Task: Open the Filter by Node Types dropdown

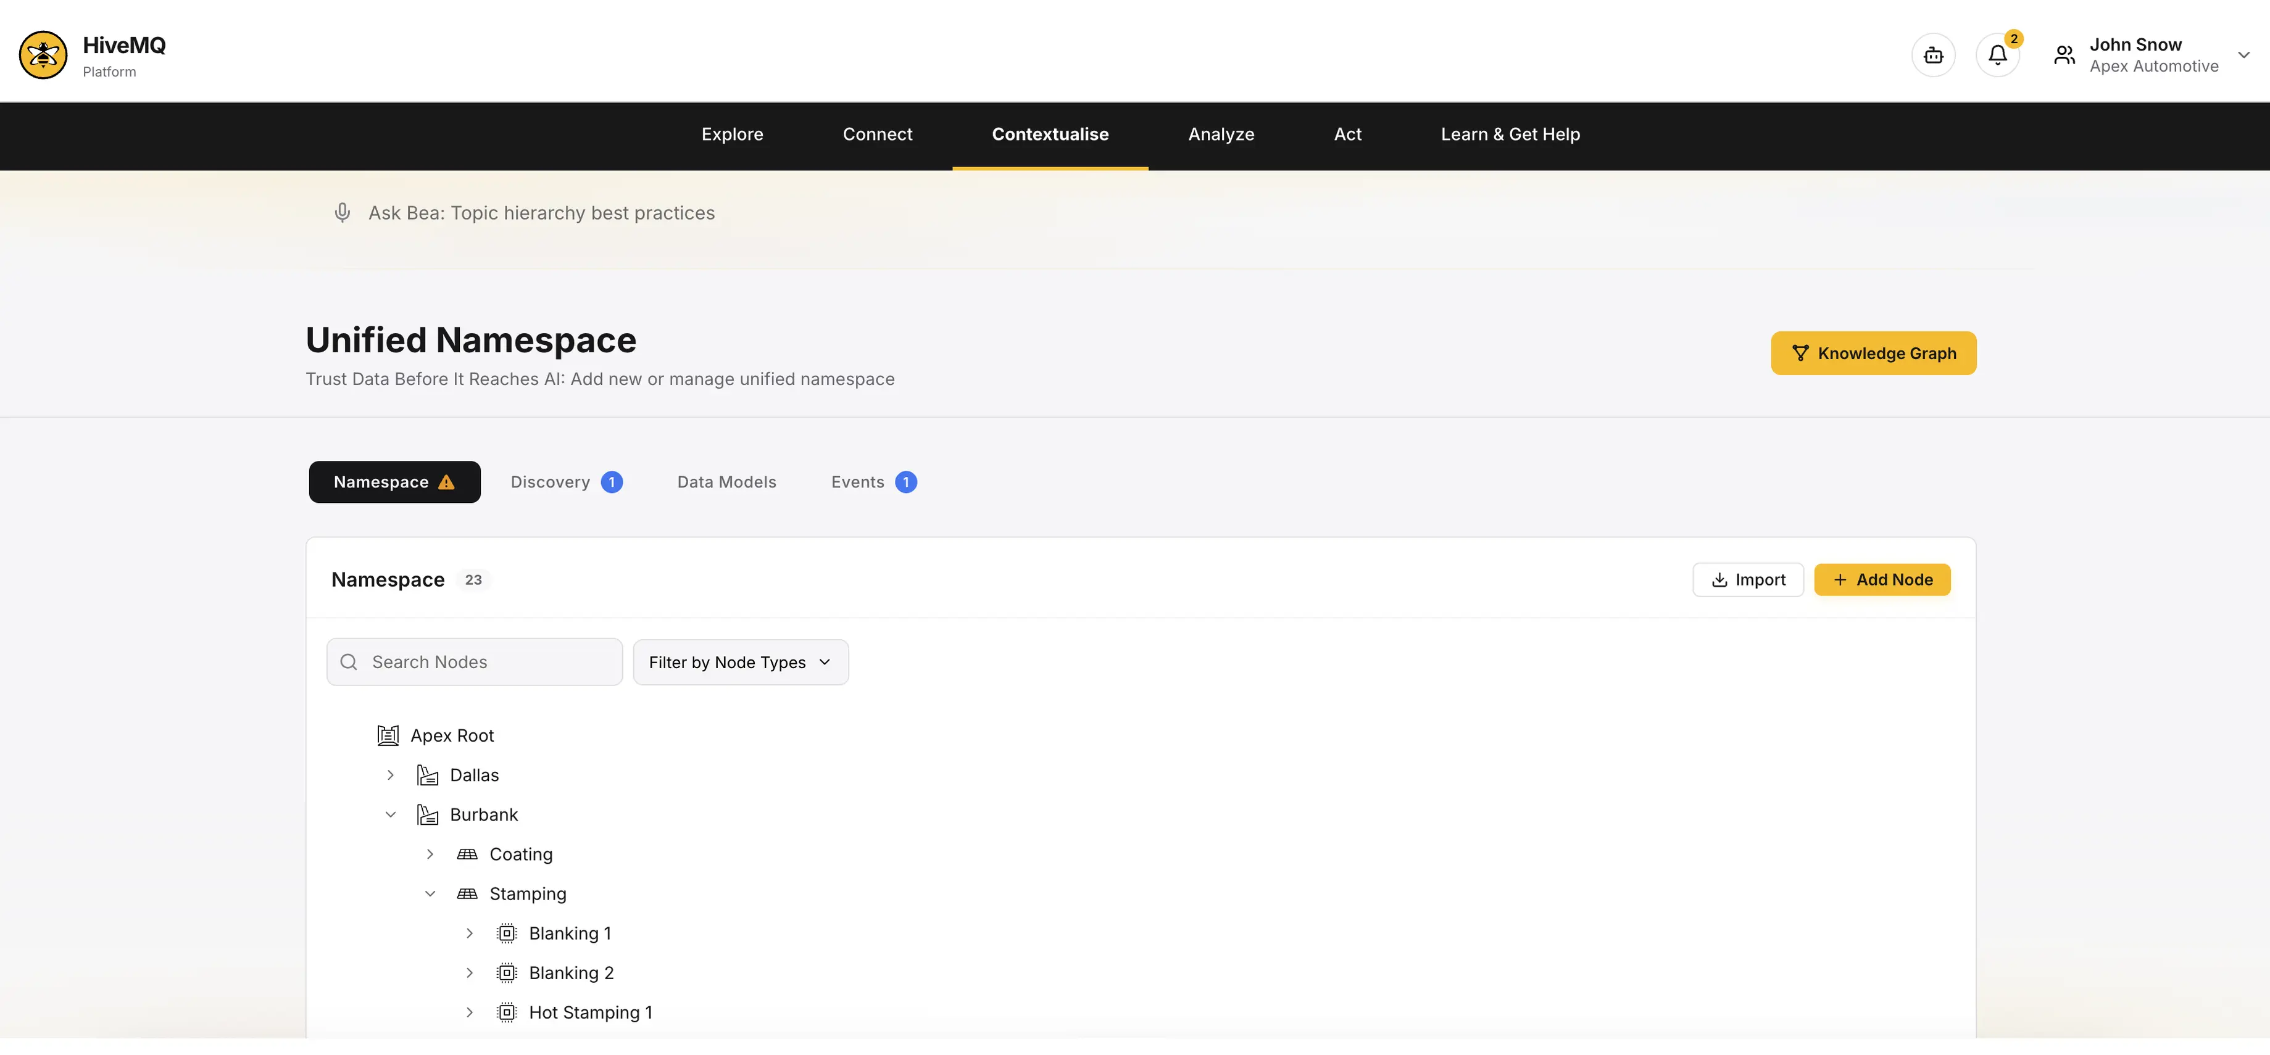Action: click(x=740, y=662)
